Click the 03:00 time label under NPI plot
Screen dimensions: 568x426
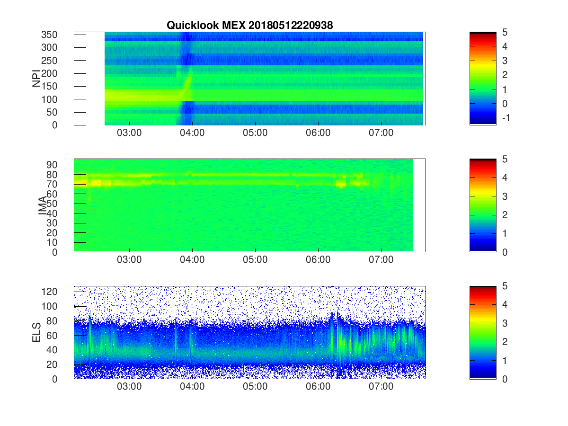pyautogui.click(x=129, y=133)
